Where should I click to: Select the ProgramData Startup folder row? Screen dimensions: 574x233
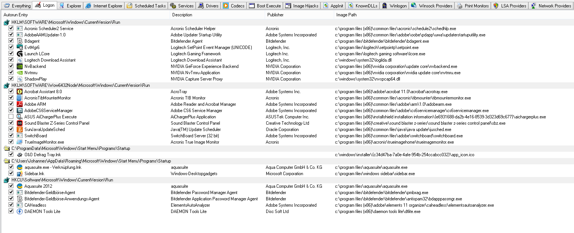point(71,148)
